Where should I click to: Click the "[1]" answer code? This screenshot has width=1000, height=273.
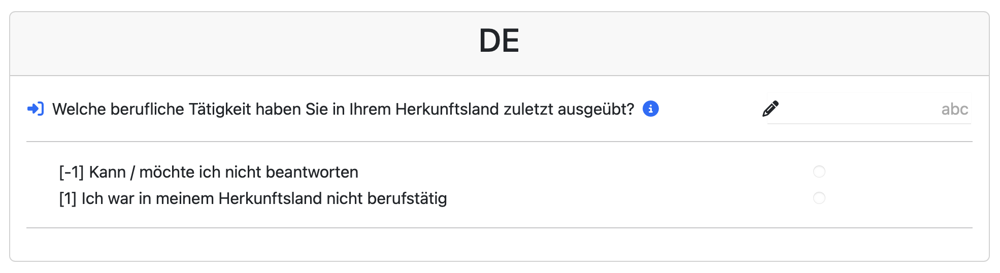(x=68, y=198)
